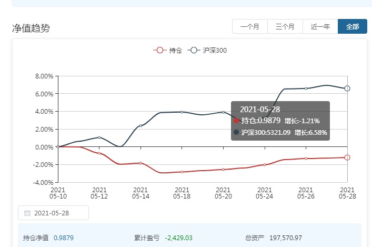The width and height of the screenshot is (372, 247).
Task: Click the 沪深300 data point at 05-18
Action: point(182,112)
